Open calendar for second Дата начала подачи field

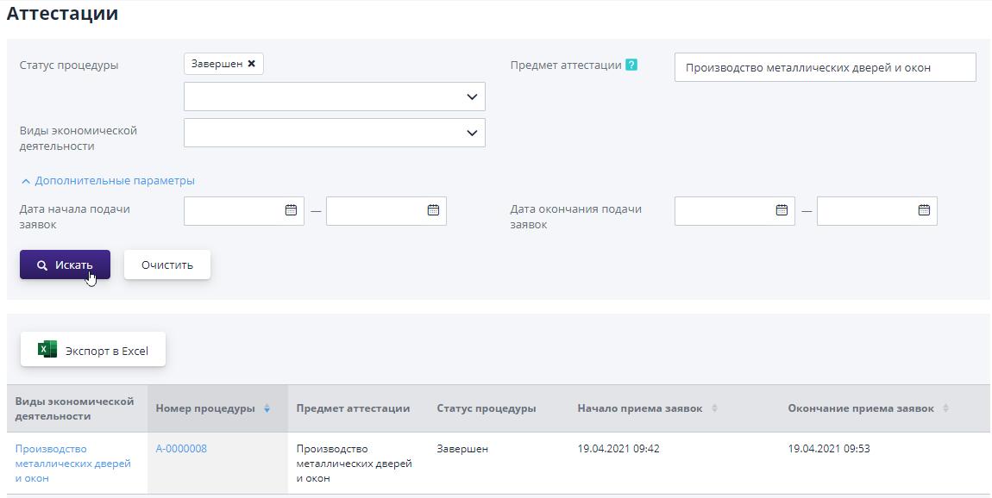(x=433, y=210)
